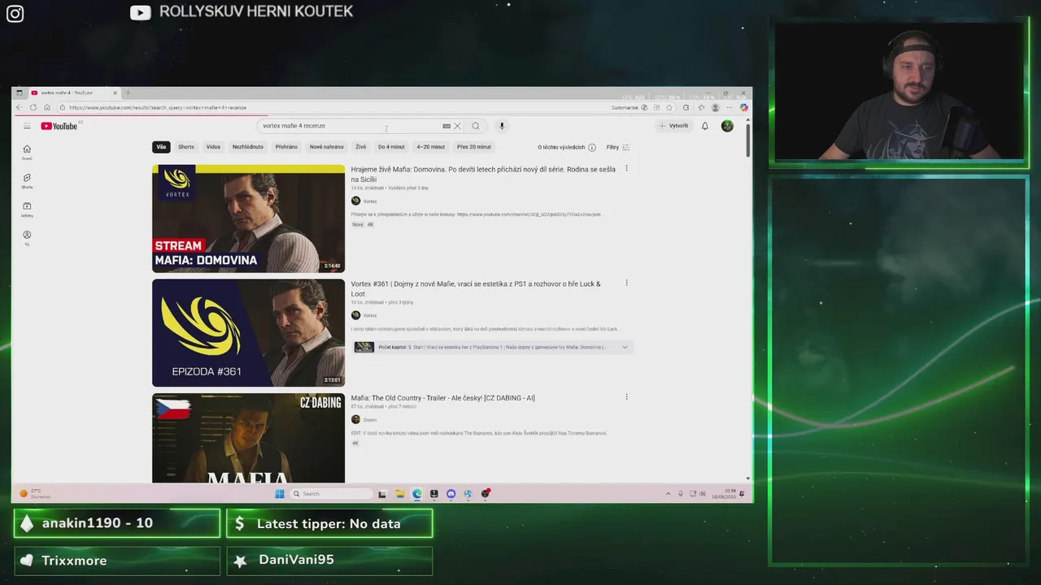Select the Nezhlédnuto filter chip
This screenshot has height=585, width=1041.
pyautogui.click(x=248, y=147)
